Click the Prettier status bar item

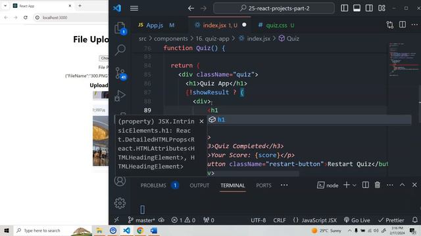pyautogui.click(x=391, y=220)
